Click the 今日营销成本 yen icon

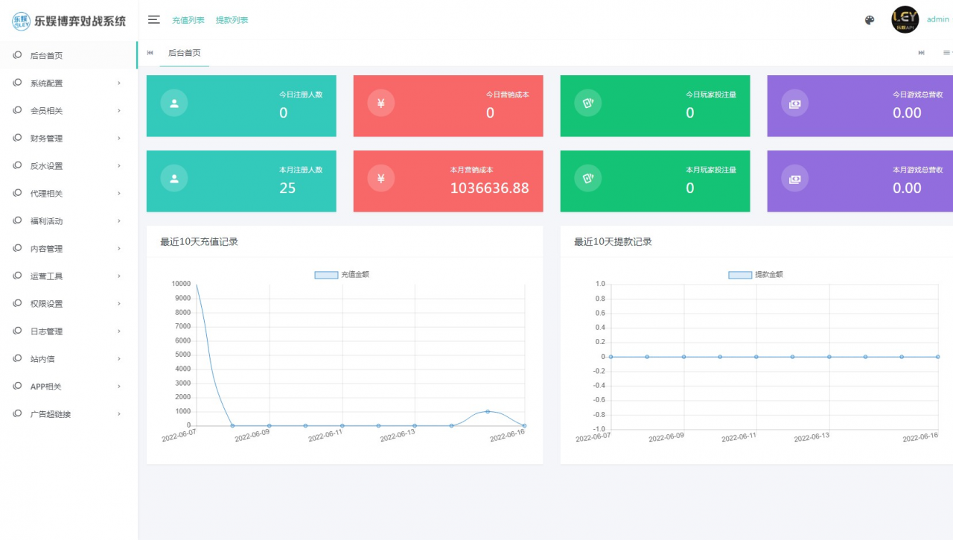381,104
